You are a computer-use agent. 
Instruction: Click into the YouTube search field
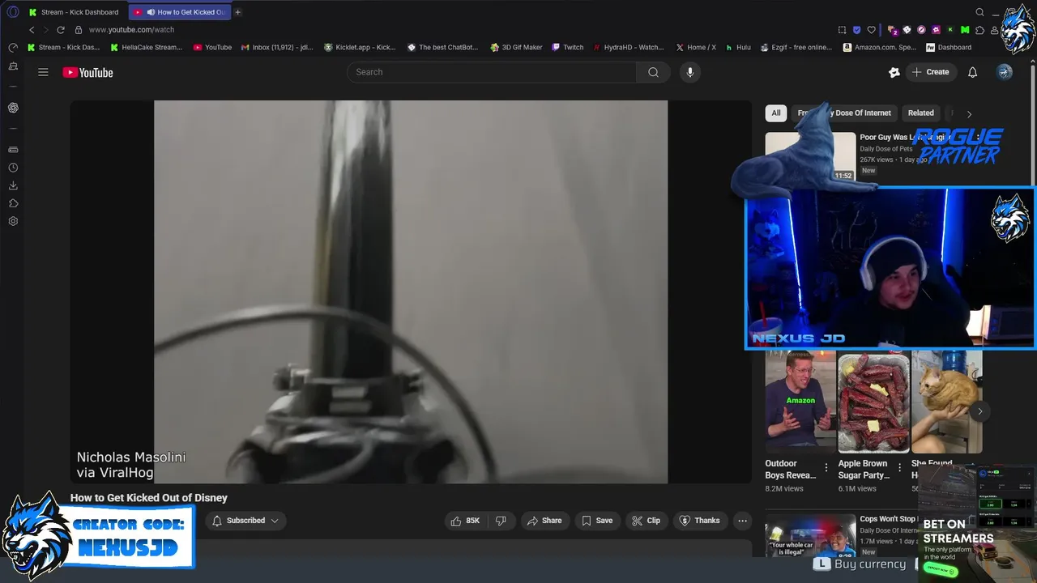click(493, 72)
